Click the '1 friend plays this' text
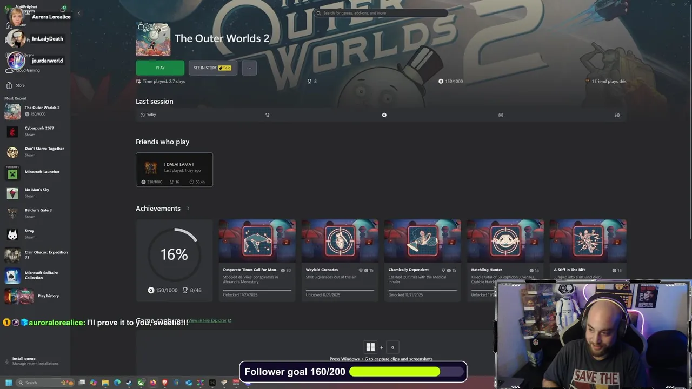 pos(609,81)
